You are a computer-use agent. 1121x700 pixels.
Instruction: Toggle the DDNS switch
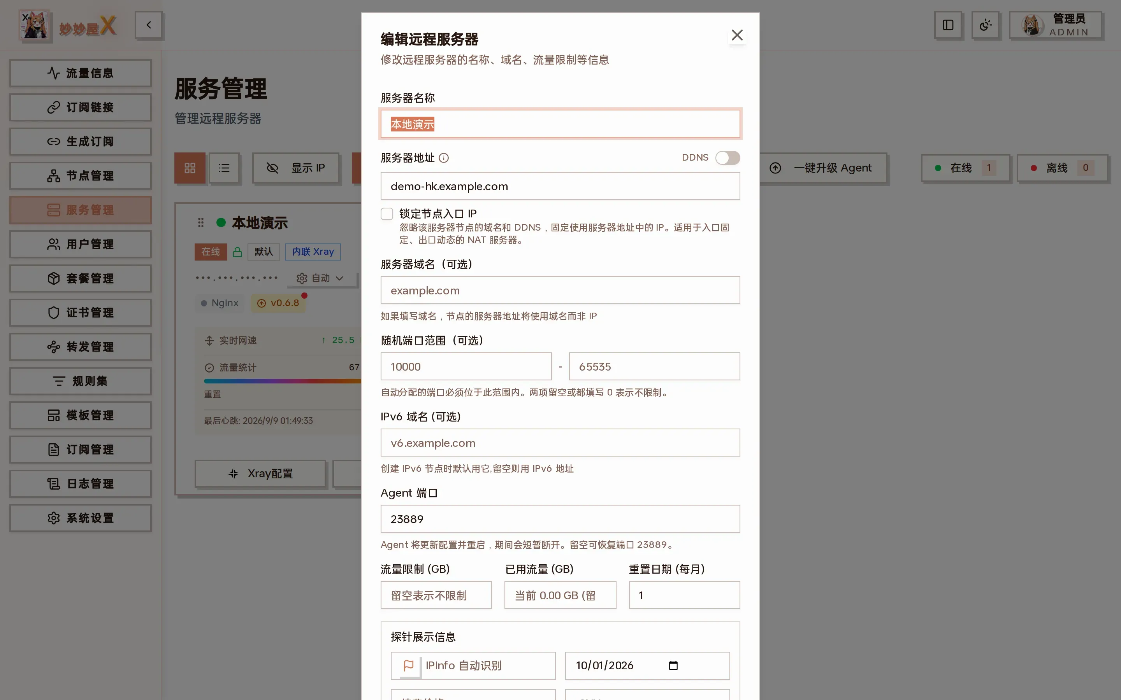click(x=727, y=158)
